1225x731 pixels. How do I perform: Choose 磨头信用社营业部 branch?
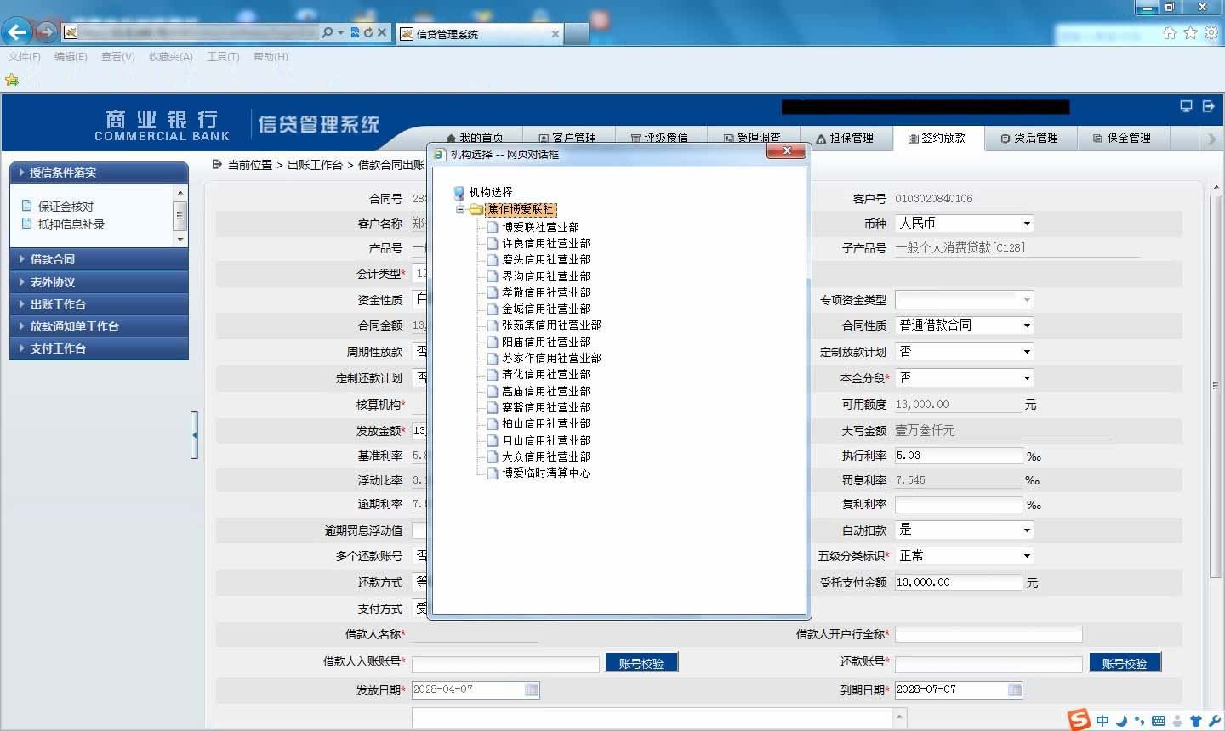[545, 259]
